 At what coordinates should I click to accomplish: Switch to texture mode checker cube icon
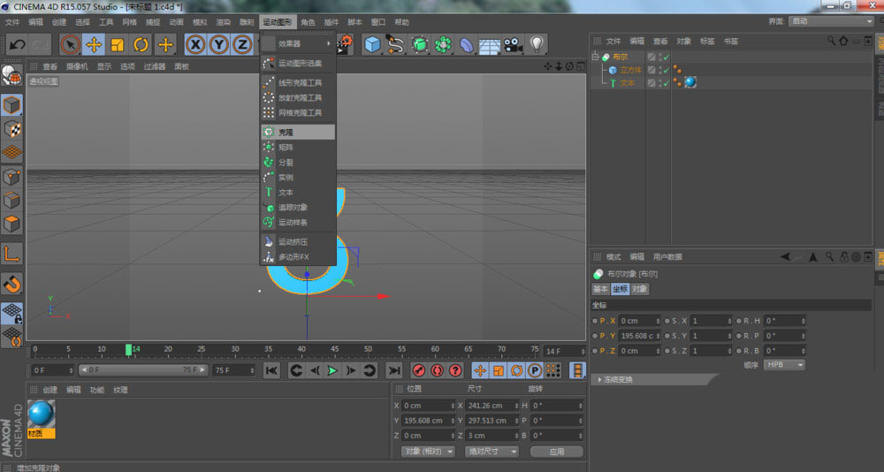11,129
